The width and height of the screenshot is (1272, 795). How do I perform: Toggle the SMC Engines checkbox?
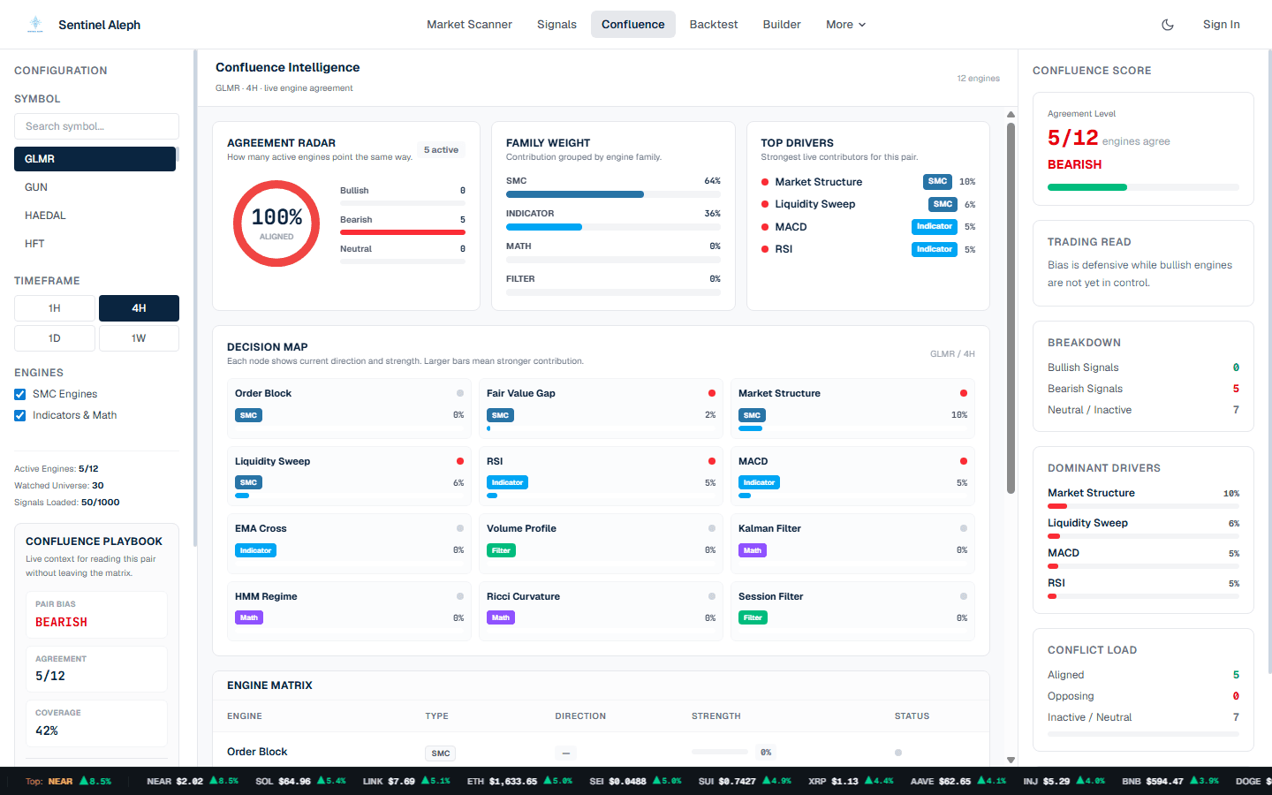click(20, 394)
